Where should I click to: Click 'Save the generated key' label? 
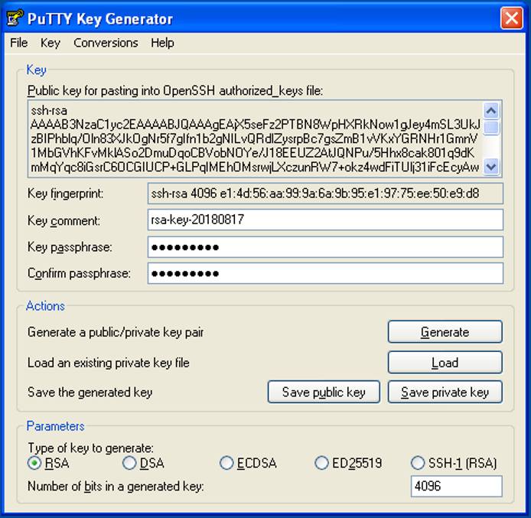[x=90, y=393]
